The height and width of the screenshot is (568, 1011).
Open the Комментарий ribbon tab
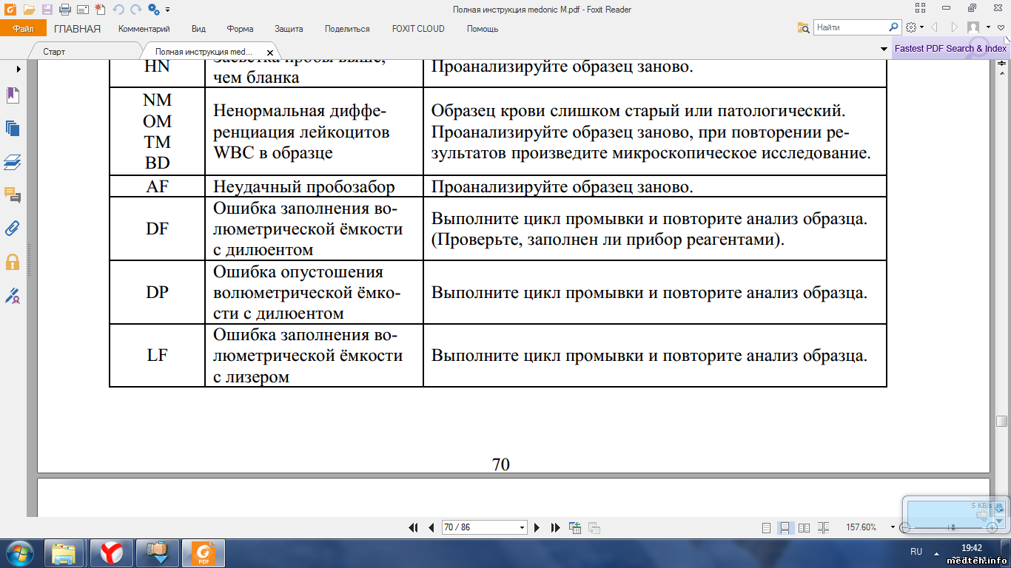144,29
